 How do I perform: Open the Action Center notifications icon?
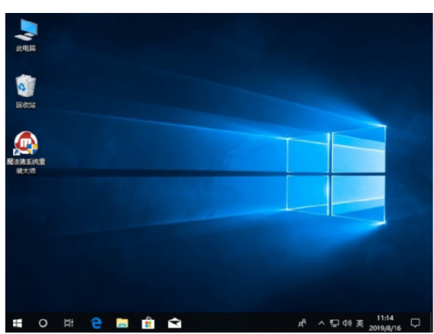click(x=415, y=323)
